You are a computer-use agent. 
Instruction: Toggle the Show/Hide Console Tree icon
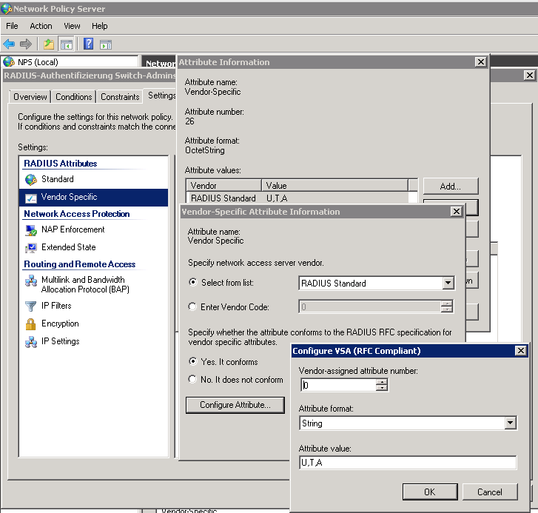tap(66, 44)
